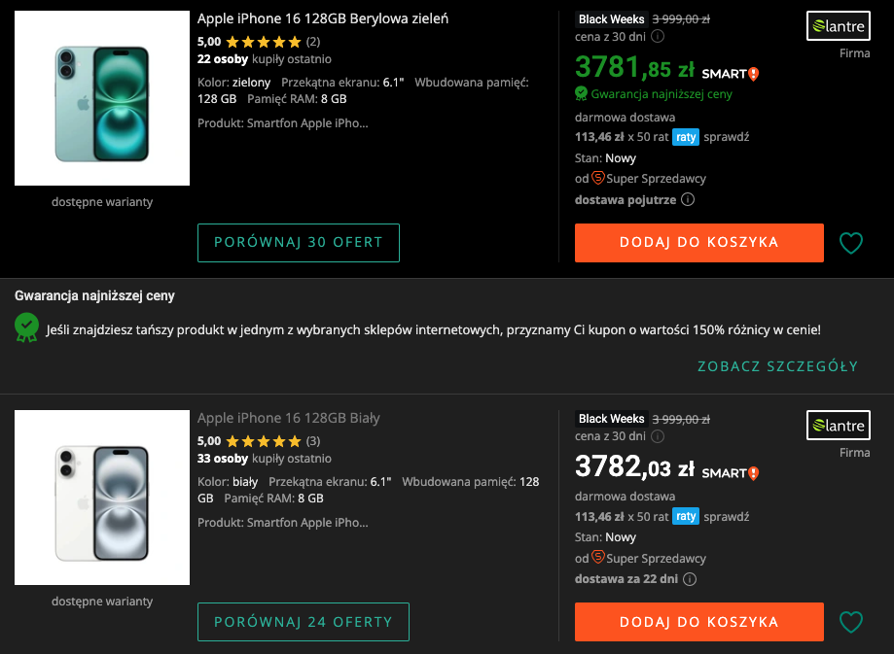Click info icon next to 'dostawa pojutrze'
This screenshot has height=654, width=894.
click(x=688, y=200)
